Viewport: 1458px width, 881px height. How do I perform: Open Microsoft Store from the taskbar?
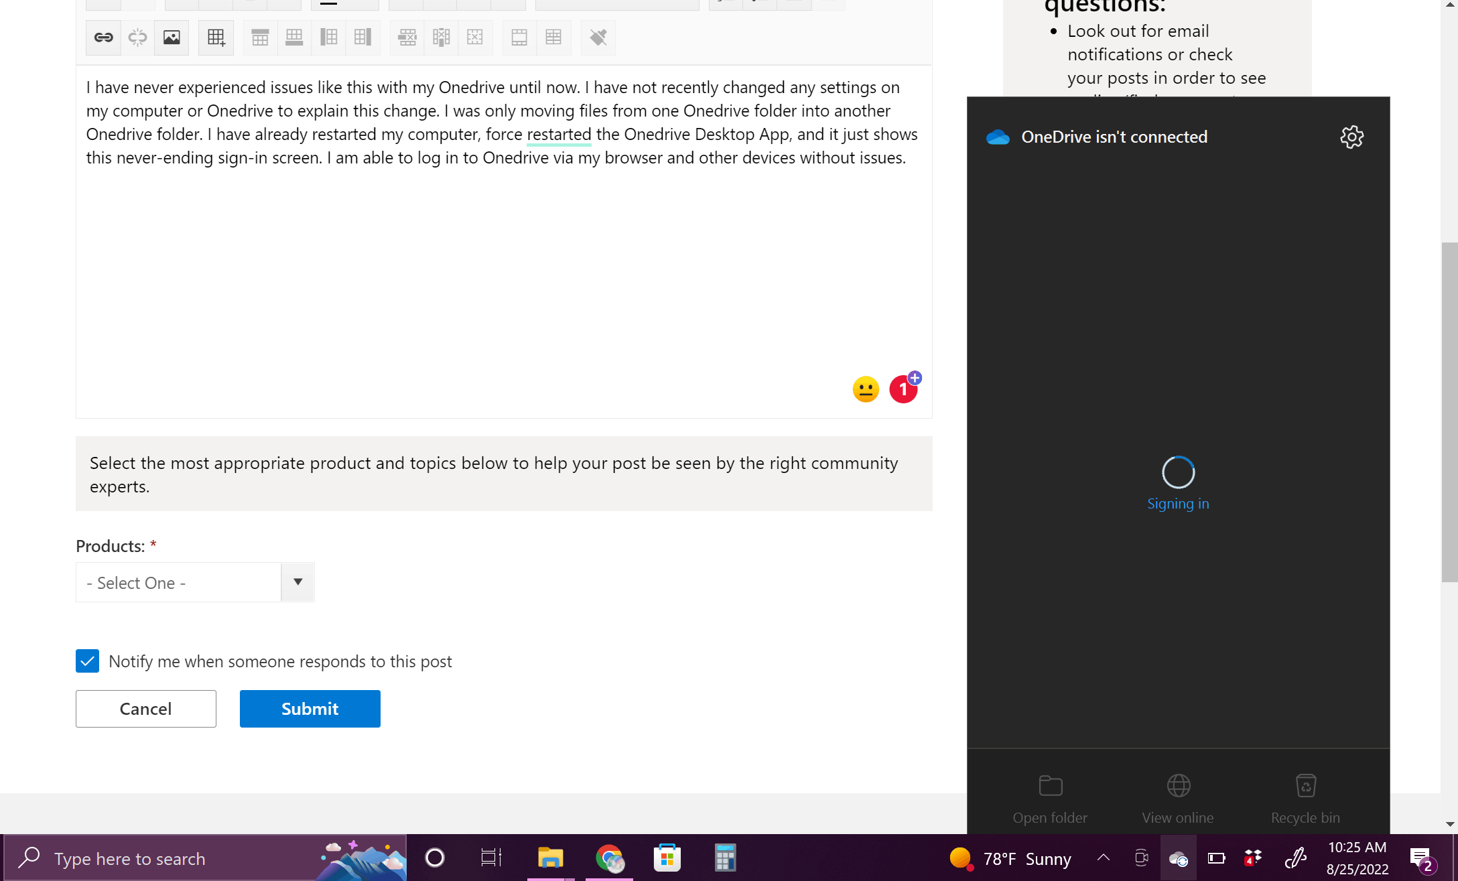pos(667,858)
